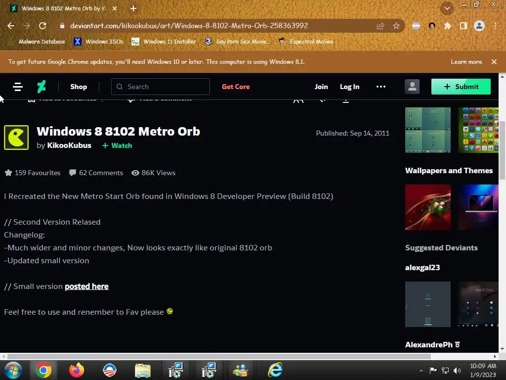Bookmark this page with the star

[396, 26]
